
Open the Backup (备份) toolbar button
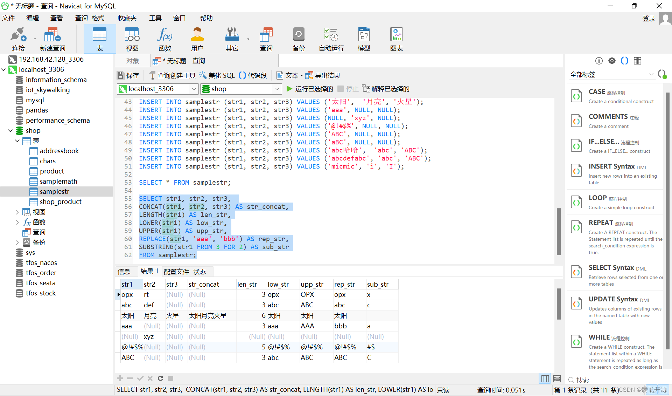point(299,39)
